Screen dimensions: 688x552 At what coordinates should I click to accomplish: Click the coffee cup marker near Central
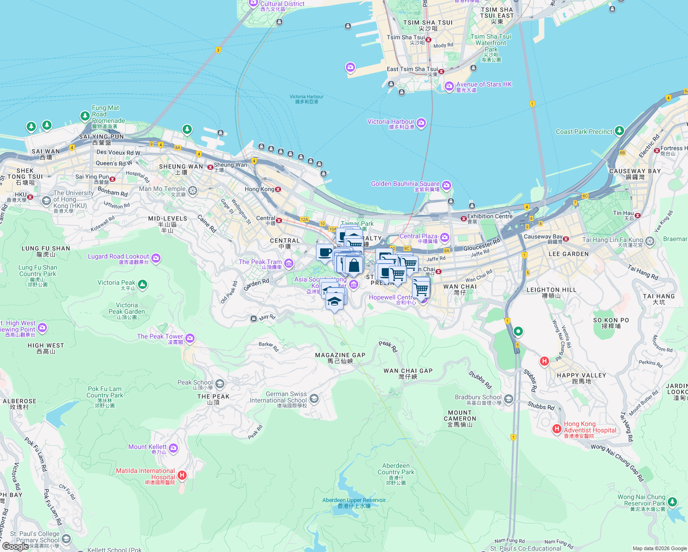tap(325, 253)
